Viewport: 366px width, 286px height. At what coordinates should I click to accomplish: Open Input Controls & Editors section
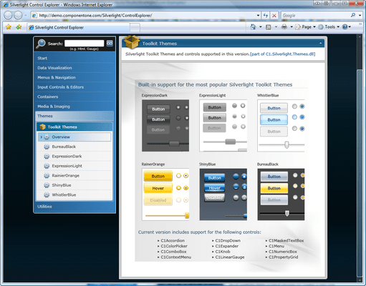coord(74,87)
